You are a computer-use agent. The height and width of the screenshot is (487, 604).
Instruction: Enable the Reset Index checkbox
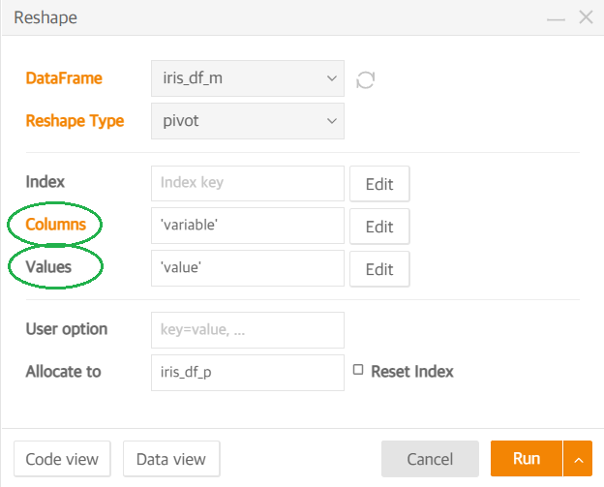click(358, 370)
